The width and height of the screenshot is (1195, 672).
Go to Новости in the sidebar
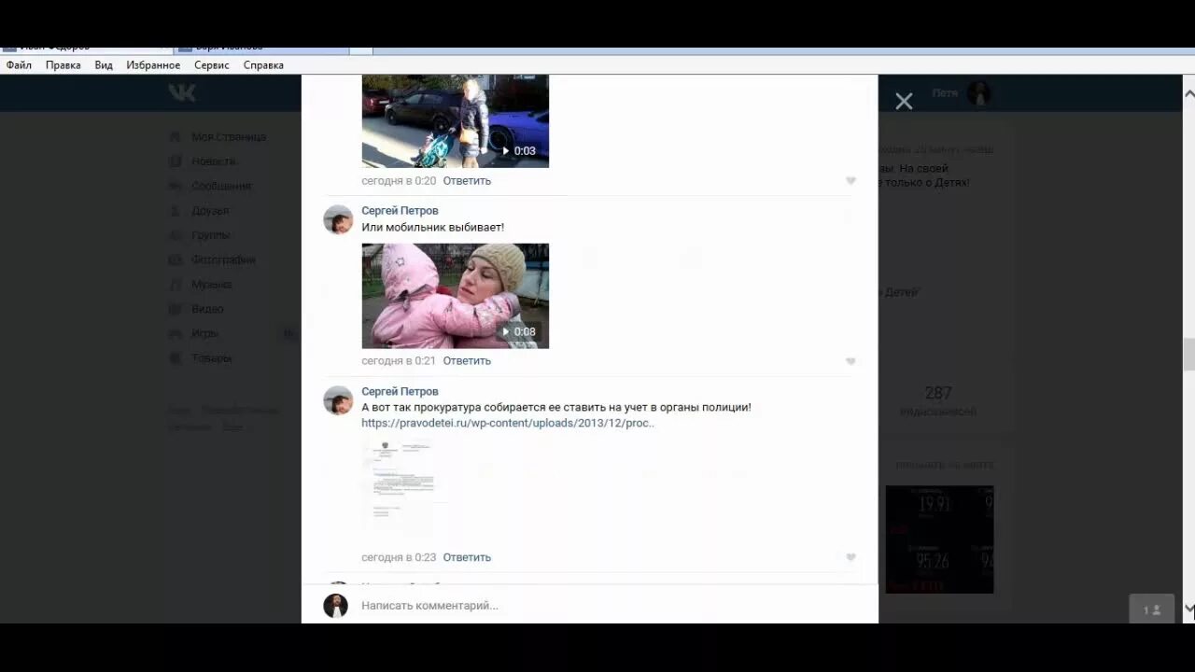[x=214, y=161]
